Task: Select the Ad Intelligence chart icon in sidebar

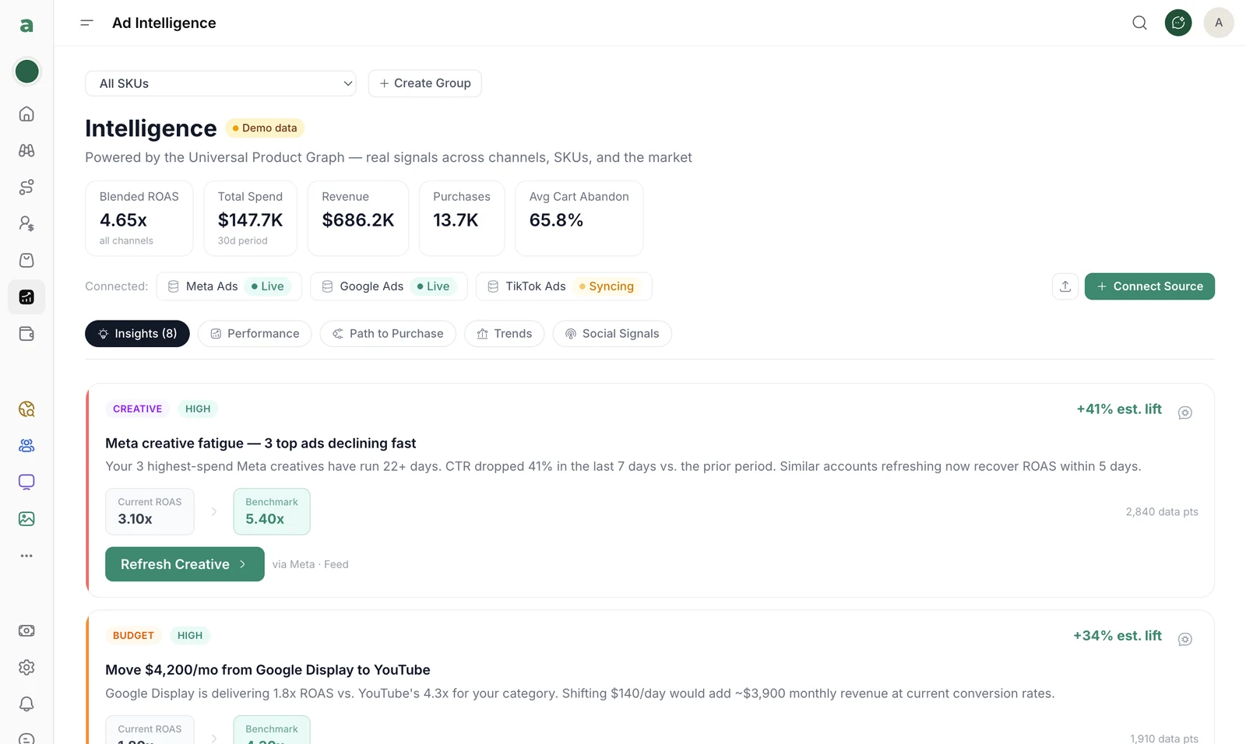Action: tap(26, 297)
